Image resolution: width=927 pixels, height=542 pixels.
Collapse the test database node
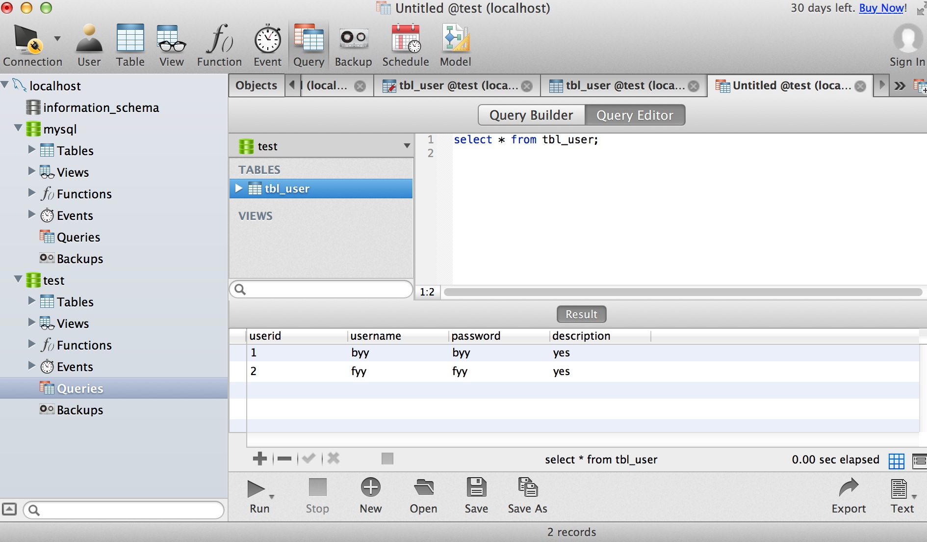pos(18,279)
